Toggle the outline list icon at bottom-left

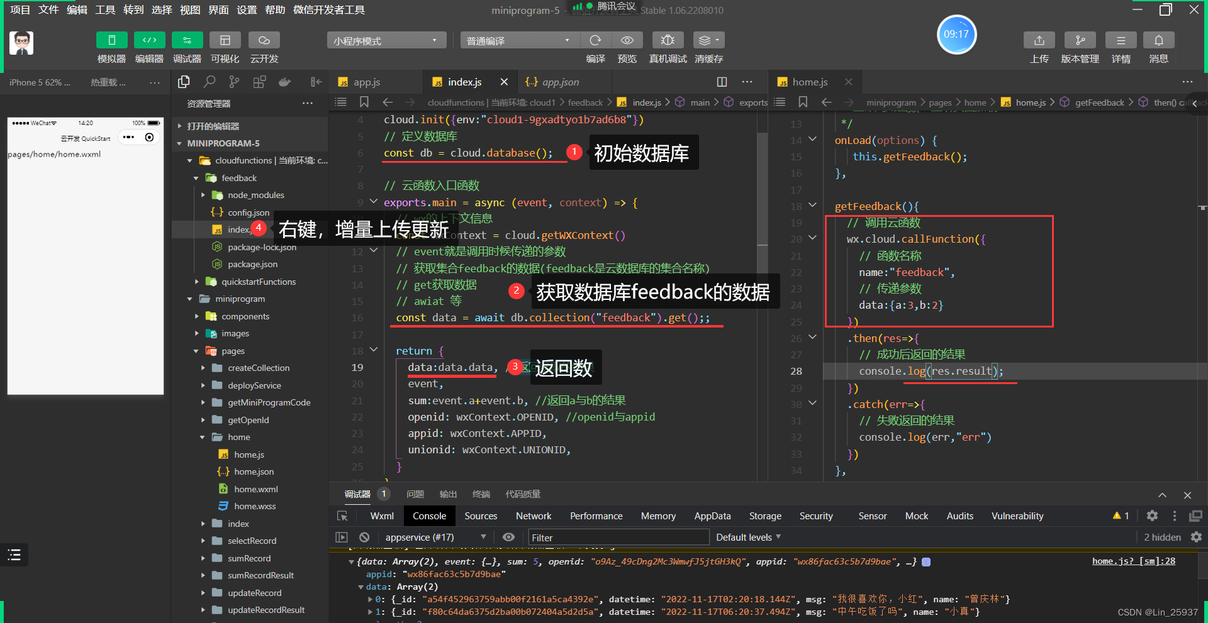(x=14, y=554)
